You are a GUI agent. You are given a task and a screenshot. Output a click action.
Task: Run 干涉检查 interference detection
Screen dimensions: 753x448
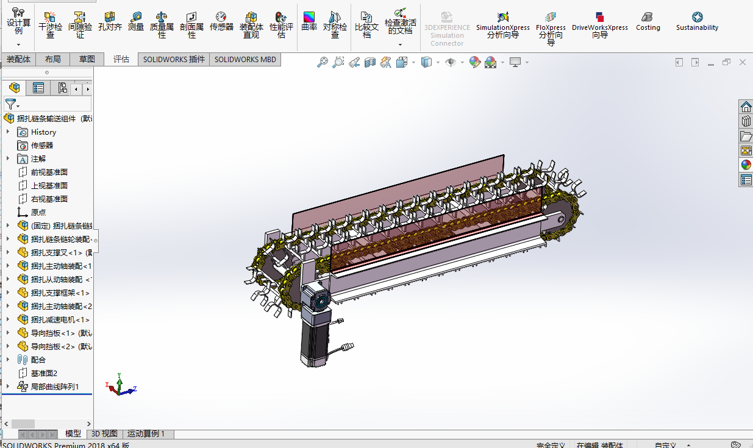coord(50,25)
